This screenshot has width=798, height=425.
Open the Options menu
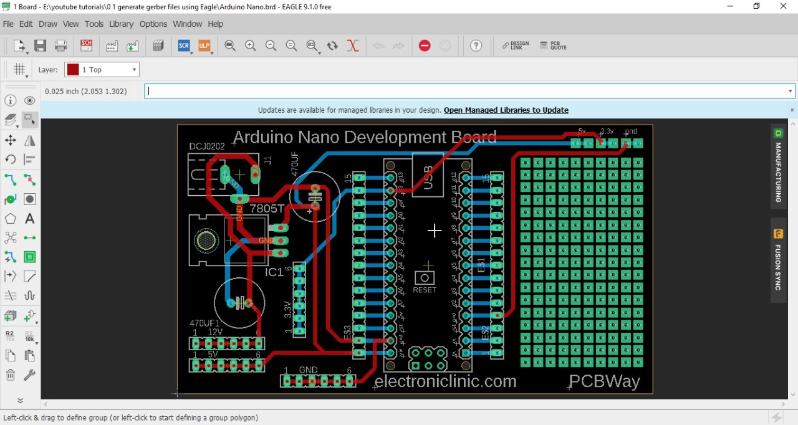(153, 24)
